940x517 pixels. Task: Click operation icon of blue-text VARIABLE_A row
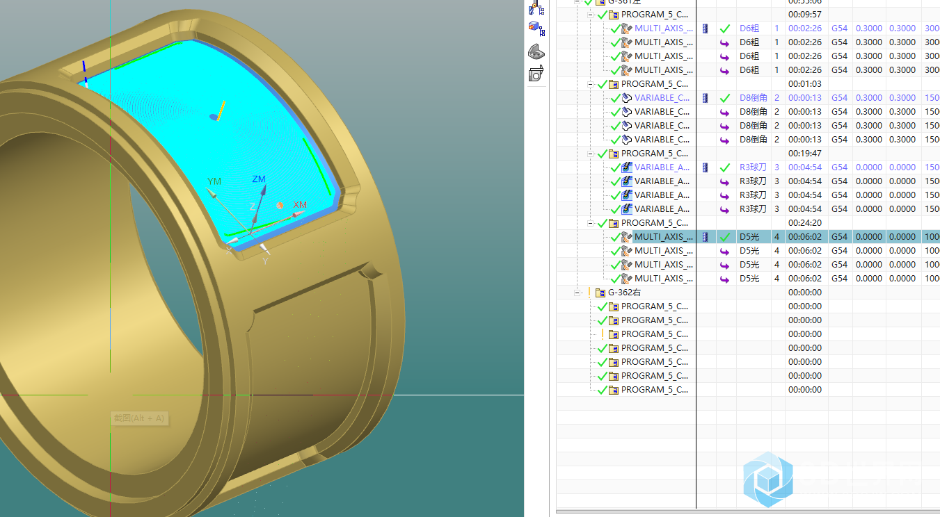pyautogui.click(x=627, y=167)
